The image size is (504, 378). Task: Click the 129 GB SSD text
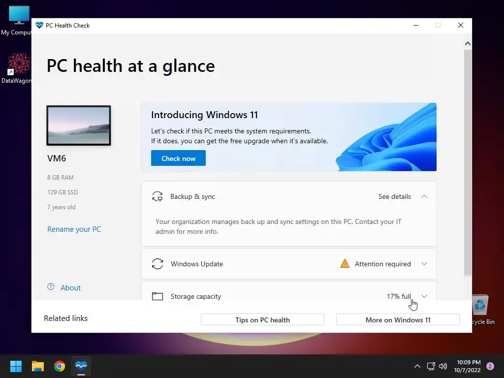pos(63,192)
